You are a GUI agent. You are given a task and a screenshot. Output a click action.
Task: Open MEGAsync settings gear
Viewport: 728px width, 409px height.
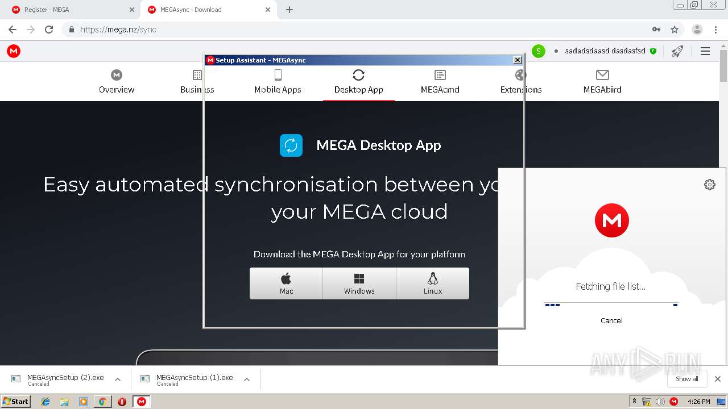click(709, 185)
